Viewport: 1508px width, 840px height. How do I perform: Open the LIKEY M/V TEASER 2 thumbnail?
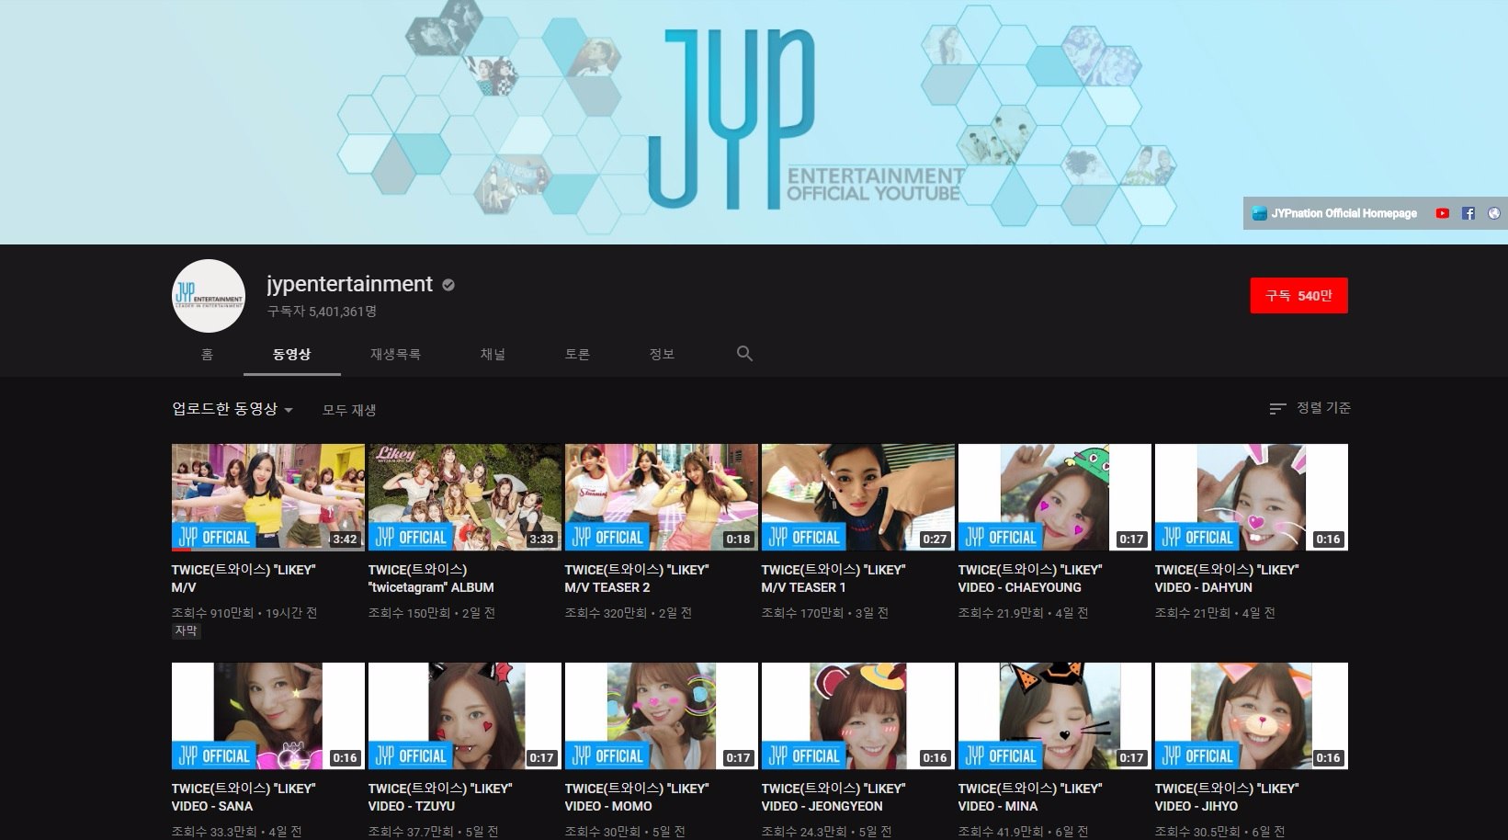pyautogui.click(x=662, y=497)
